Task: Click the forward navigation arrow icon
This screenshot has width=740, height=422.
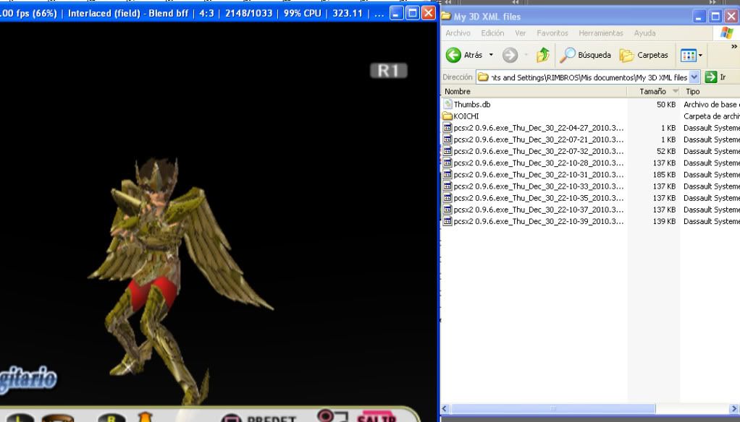Action: [510, 55]
